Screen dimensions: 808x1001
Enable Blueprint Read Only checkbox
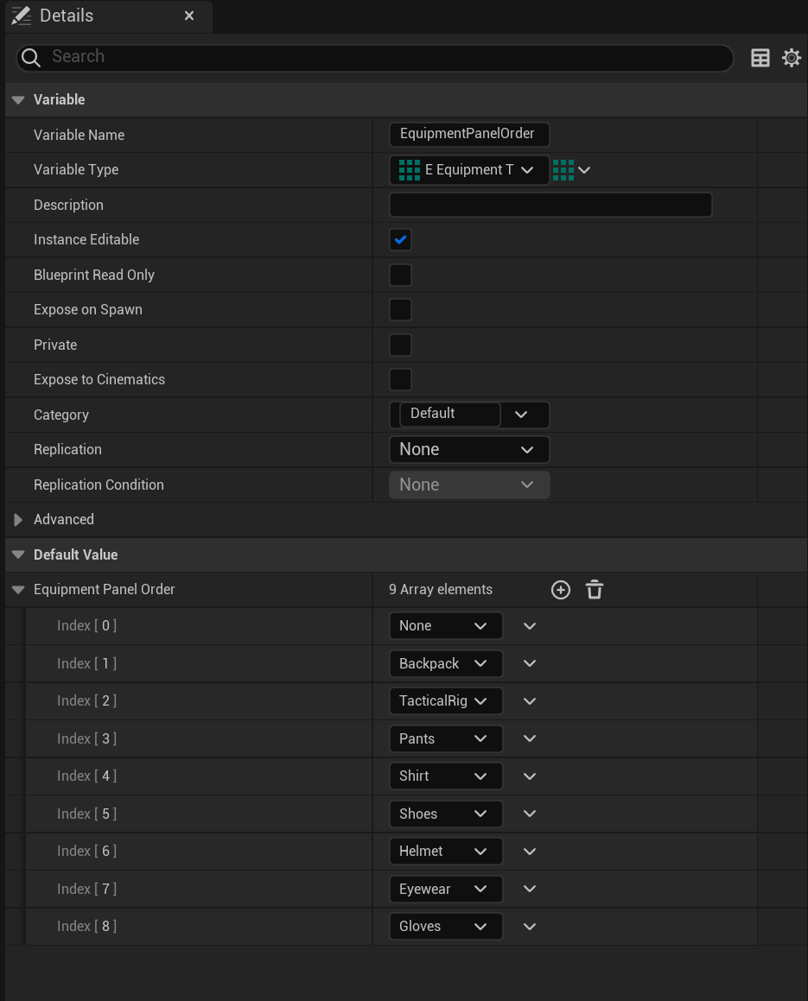point(400,276)
